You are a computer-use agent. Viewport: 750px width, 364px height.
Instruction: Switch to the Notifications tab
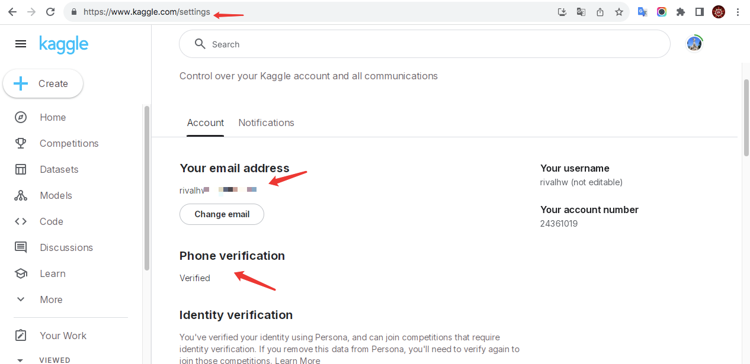pyautogui.click(x=266, y=123)
